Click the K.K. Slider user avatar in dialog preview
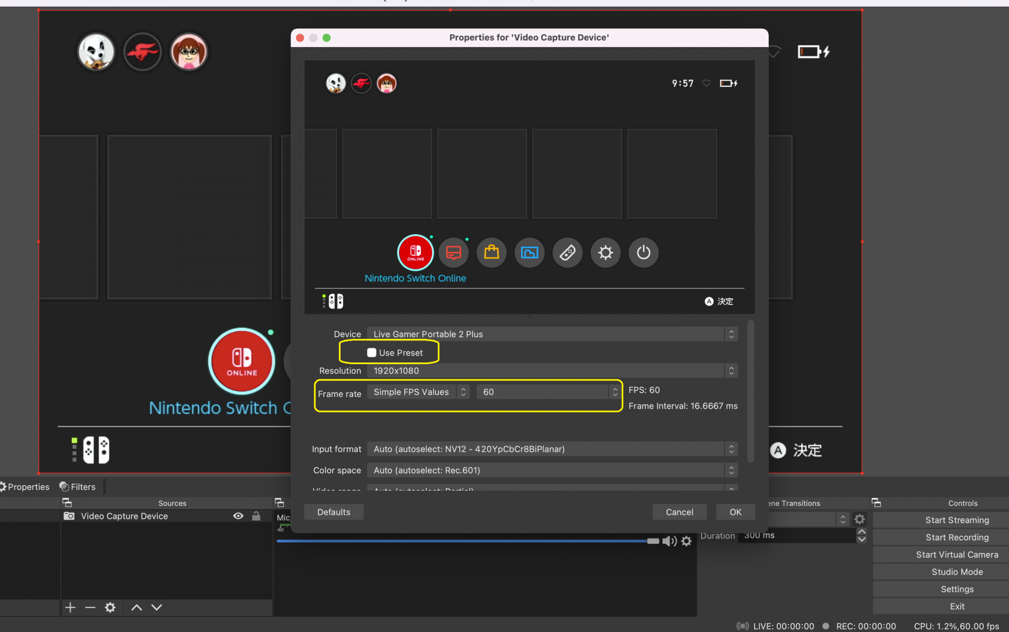1009x632 pixels. [336, 83]
